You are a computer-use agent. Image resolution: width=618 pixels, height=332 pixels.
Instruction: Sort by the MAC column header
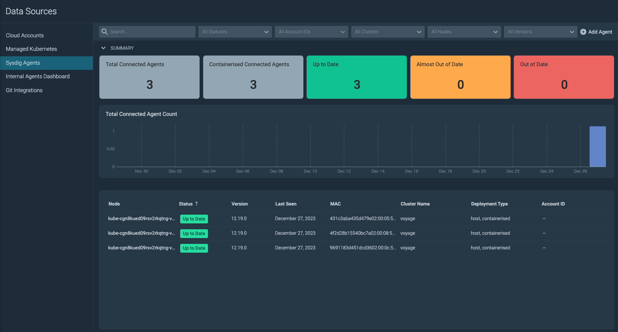pos(335,204)
